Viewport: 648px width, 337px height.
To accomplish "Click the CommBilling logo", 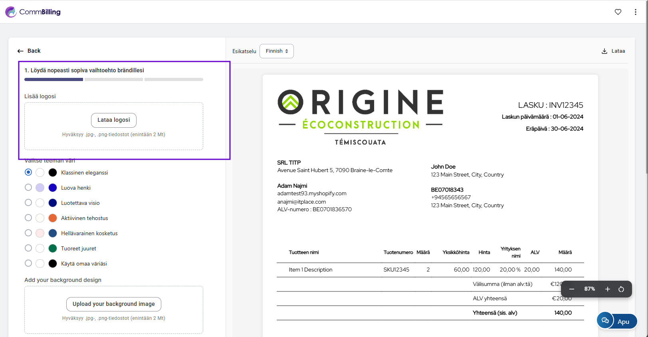I will point(33,12).
